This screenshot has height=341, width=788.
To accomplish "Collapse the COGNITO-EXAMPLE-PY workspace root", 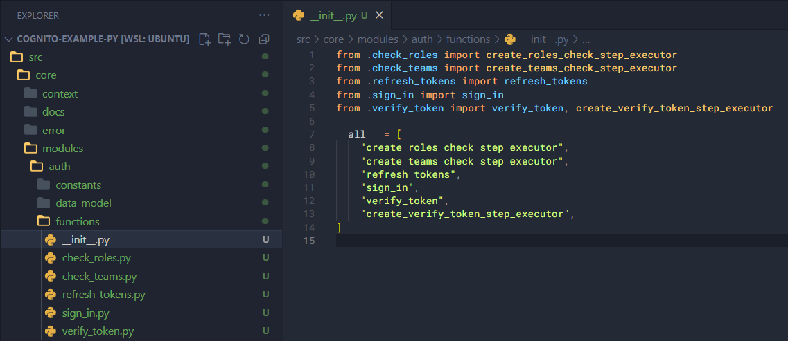I will (97, 39).
